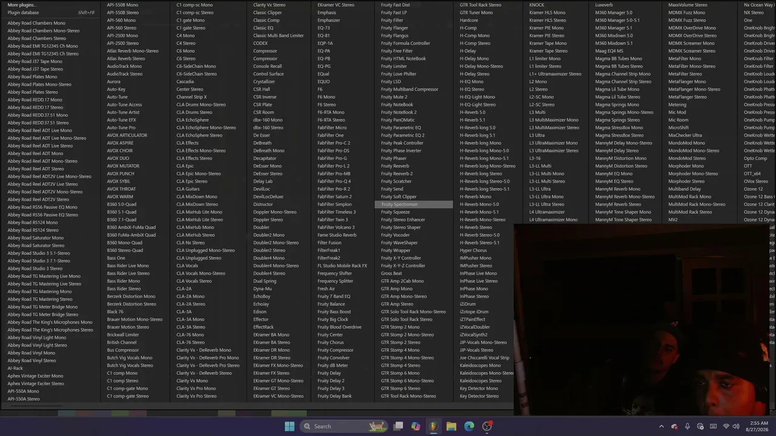This screenshot has width=776, height=436.
Task: Choose Hyper Chorus plugin
Action: tap(473, 250)
